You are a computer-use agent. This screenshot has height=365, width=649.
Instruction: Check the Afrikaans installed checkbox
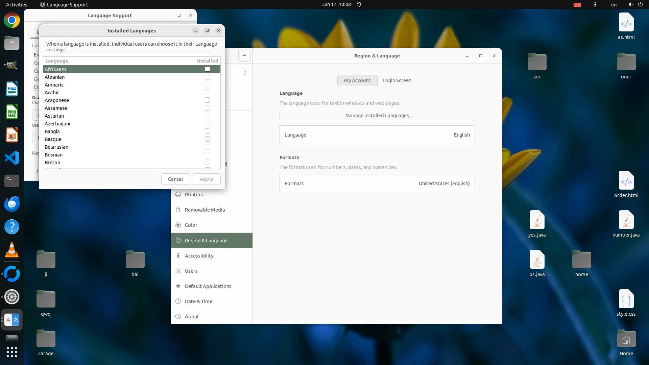click(x=208, y=69)
